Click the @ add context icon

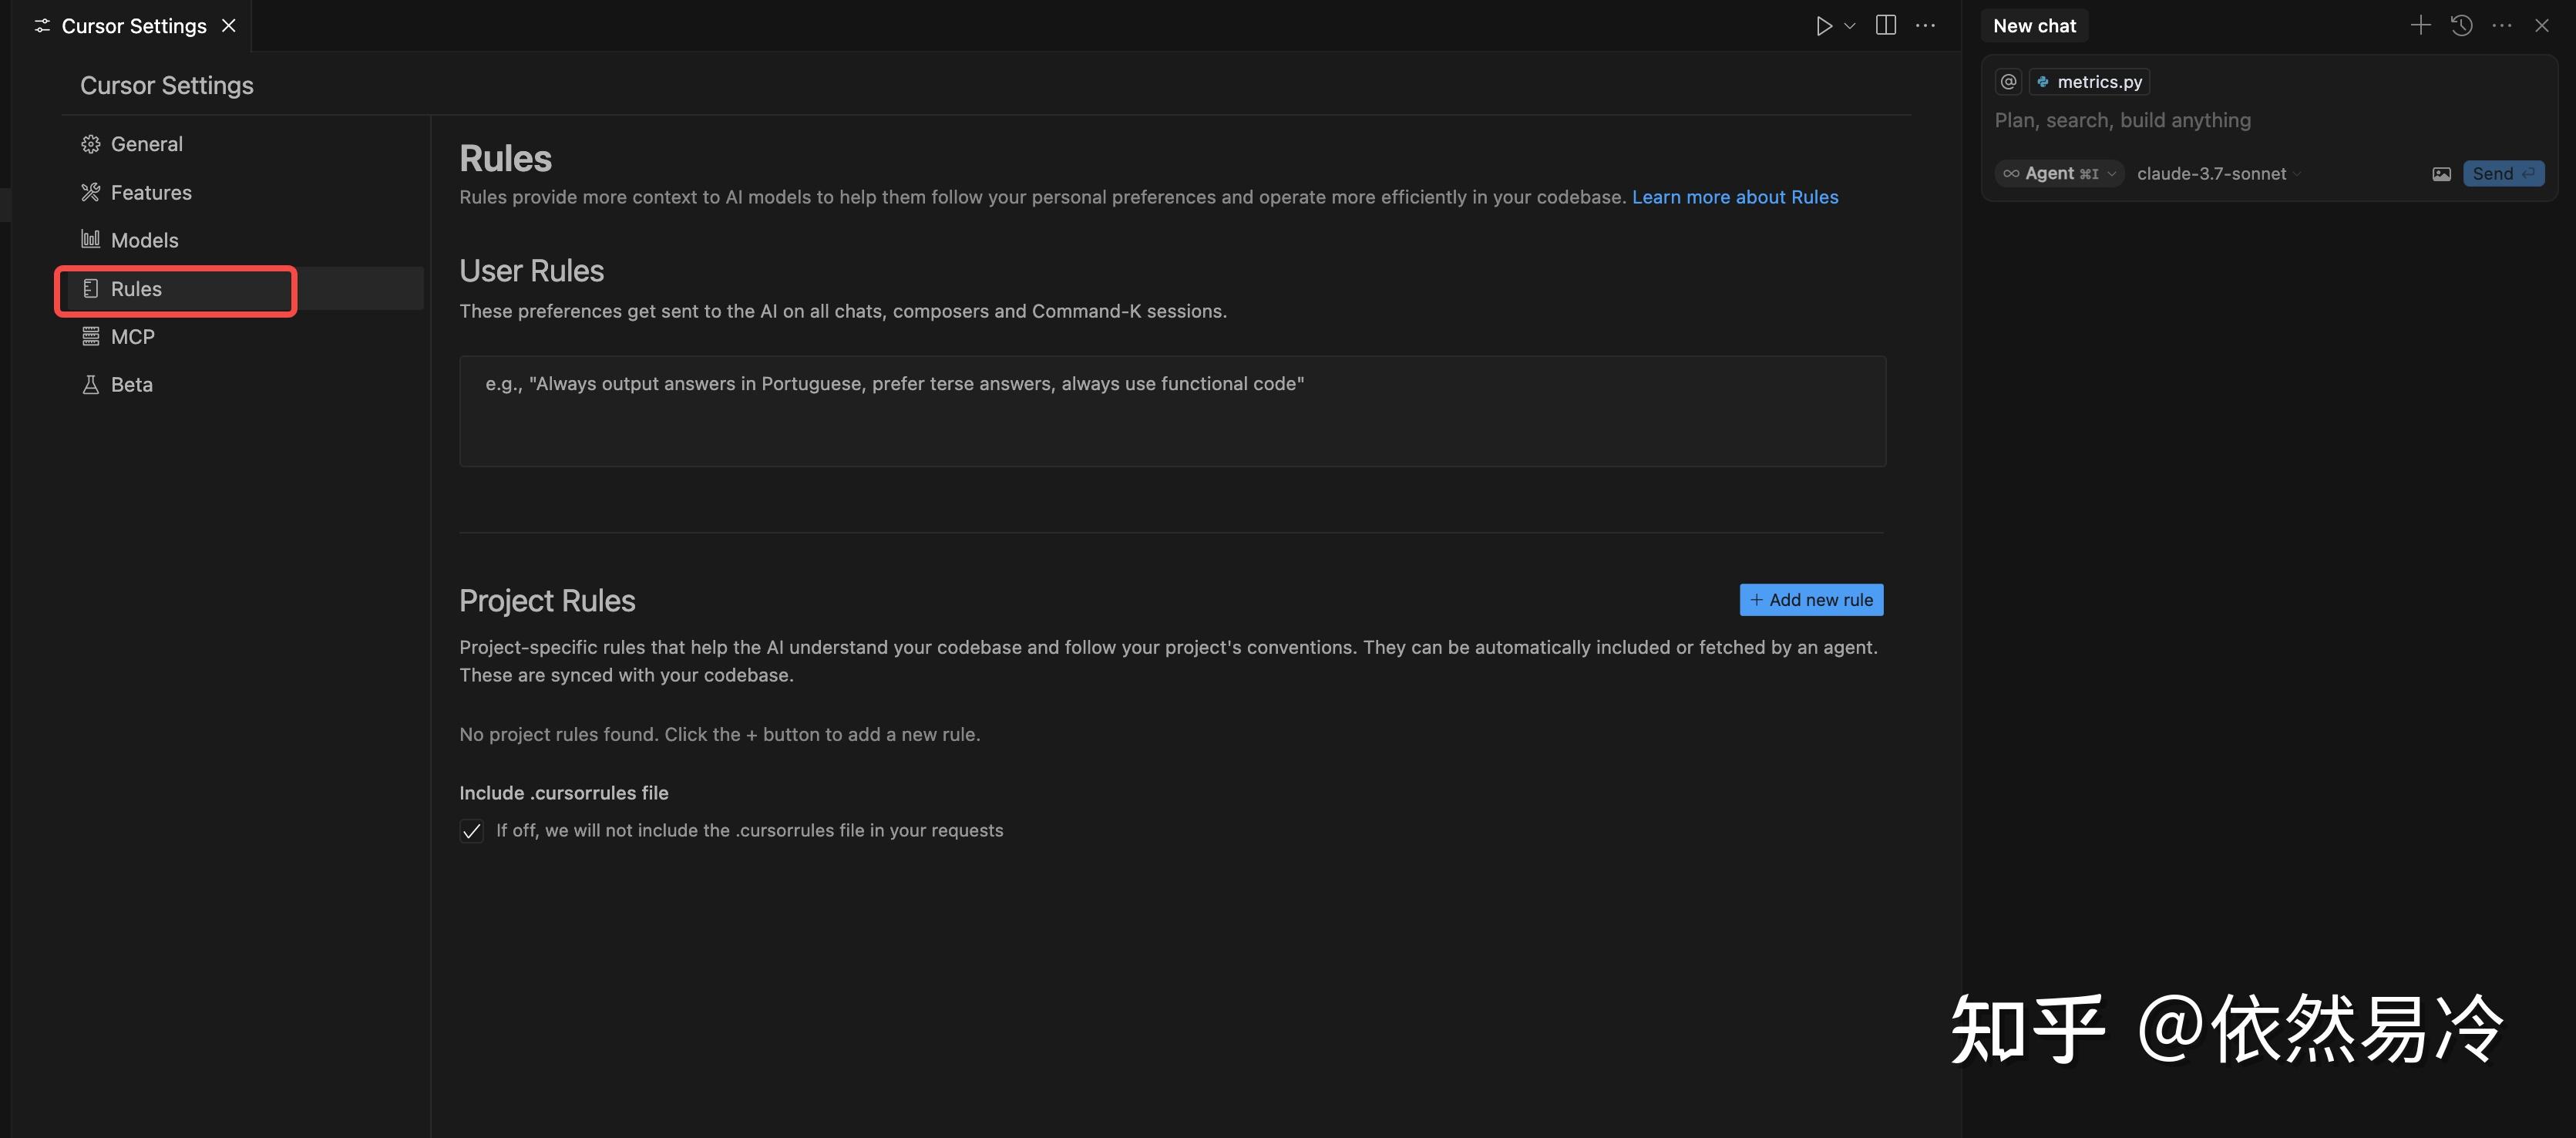(x=2008, y=82)
